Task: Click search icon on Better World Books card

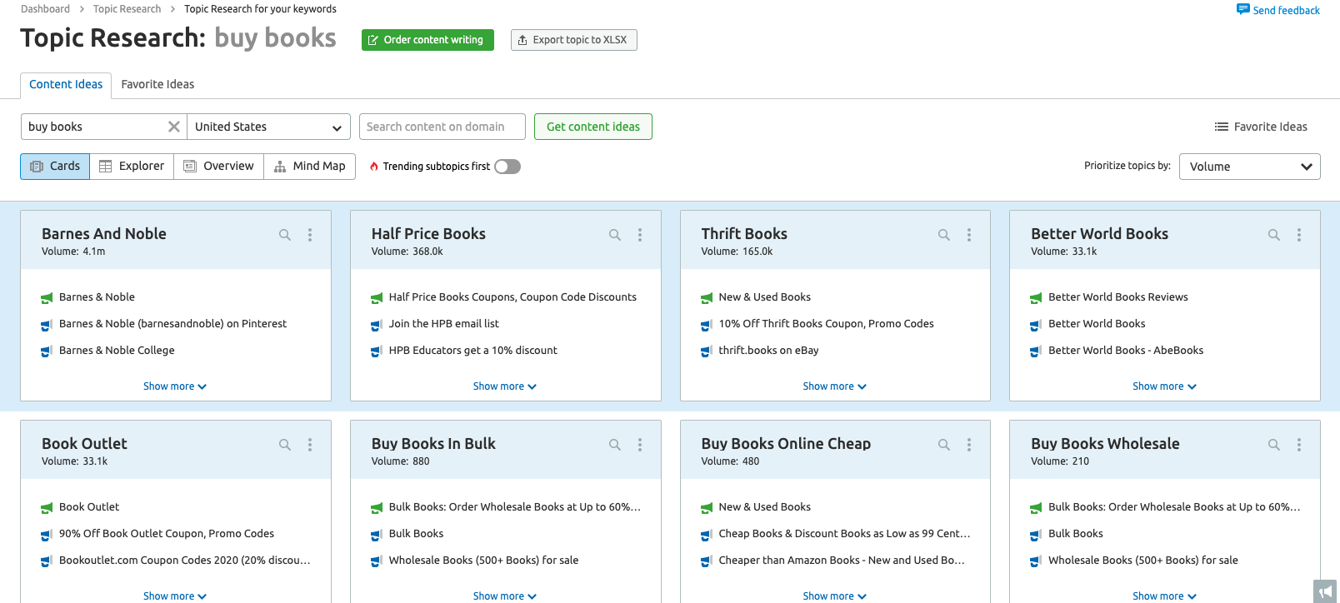Action: point(1274,235)
